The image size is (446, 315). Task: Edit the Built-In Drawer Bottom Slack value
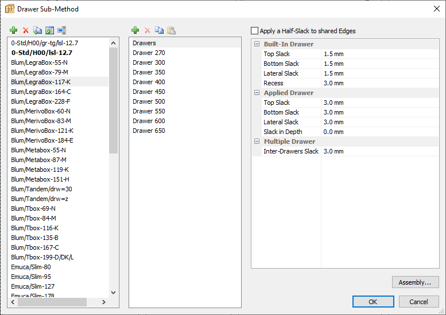point(380,64)
